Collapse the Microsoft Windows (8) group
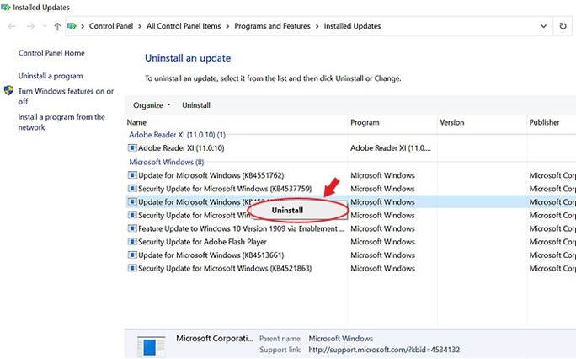The width and height of the screenshot is (576, 359). (x=165, y=162)
